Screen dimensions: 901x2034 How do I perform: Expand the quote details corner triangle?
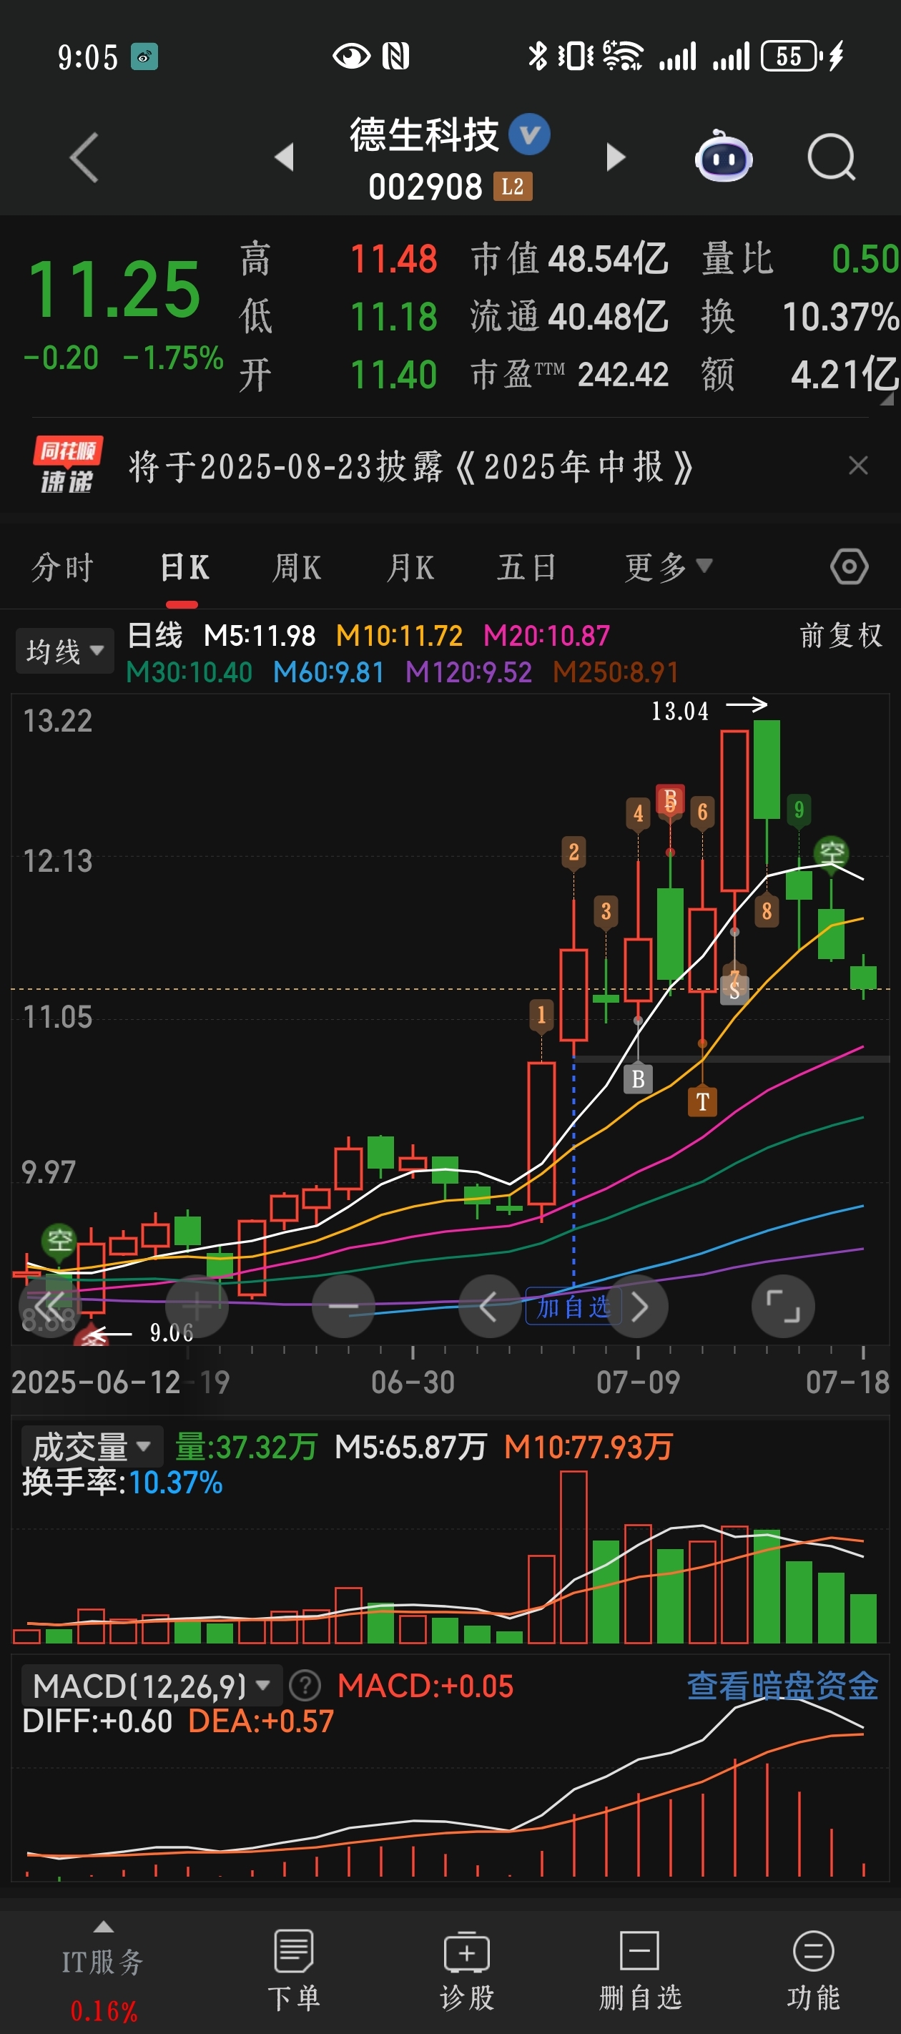(887, 399)
